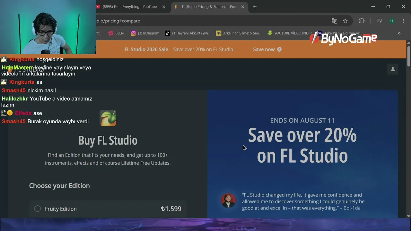The width and height of the screenshot is (411, 231).
Task: Open the YOUTUBE VİDEO İNDİR bookmark
Action: (289, 33)
